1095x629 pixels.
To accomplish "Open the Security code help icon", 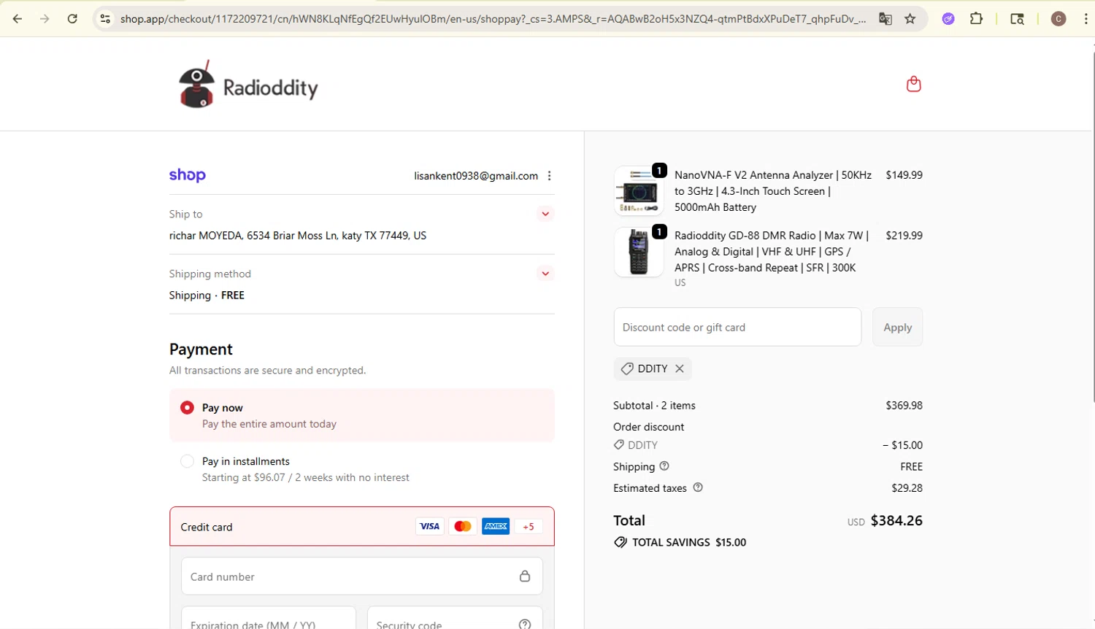I will [525, 625].
